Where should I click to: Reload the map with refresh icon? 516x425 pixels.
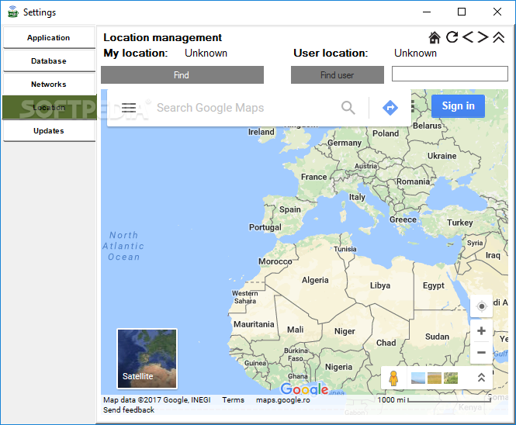click(x=452, y=37)
